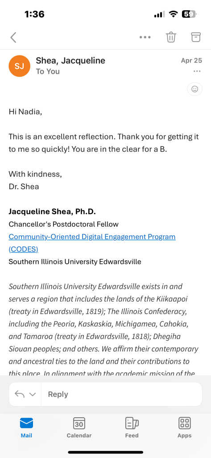
Task: Tap the reply arrow icon
Action: tap(20, 394)
